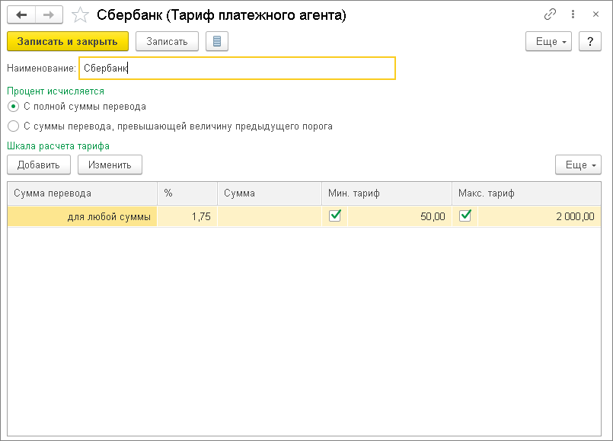
Task: Open the report list icon button
Action: [x=217, y=41]
